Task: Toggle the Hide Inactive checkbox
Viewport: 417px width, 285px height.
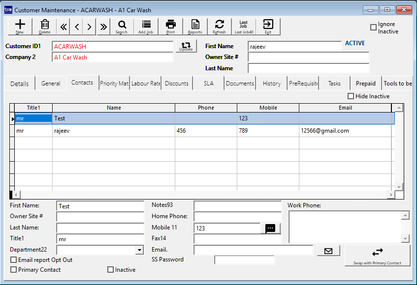Action: click(351, 96)
